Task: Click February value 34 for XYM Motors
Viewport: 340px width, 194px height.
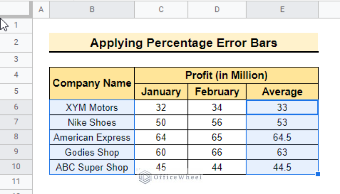Action: pos(217,107)
